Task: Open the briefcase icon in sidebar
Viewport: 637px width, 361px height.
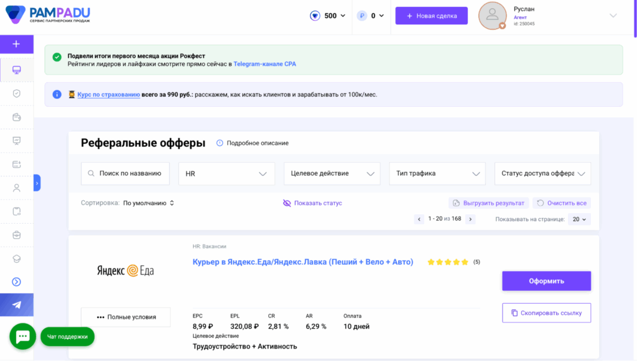Action: click(x=17, y=235)
